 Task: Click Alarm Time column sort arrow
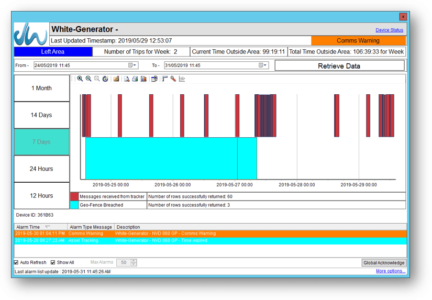[x=48, y=227]
